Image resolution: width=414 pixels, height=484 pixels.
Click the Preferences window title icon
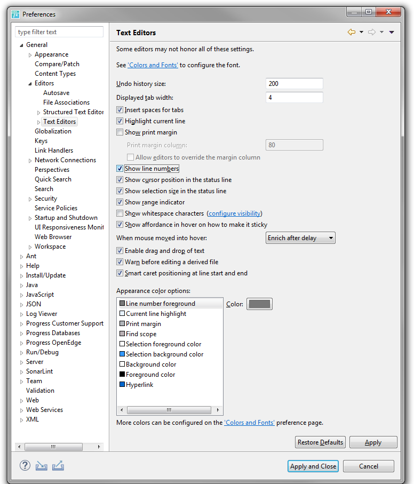pos(15,14)
